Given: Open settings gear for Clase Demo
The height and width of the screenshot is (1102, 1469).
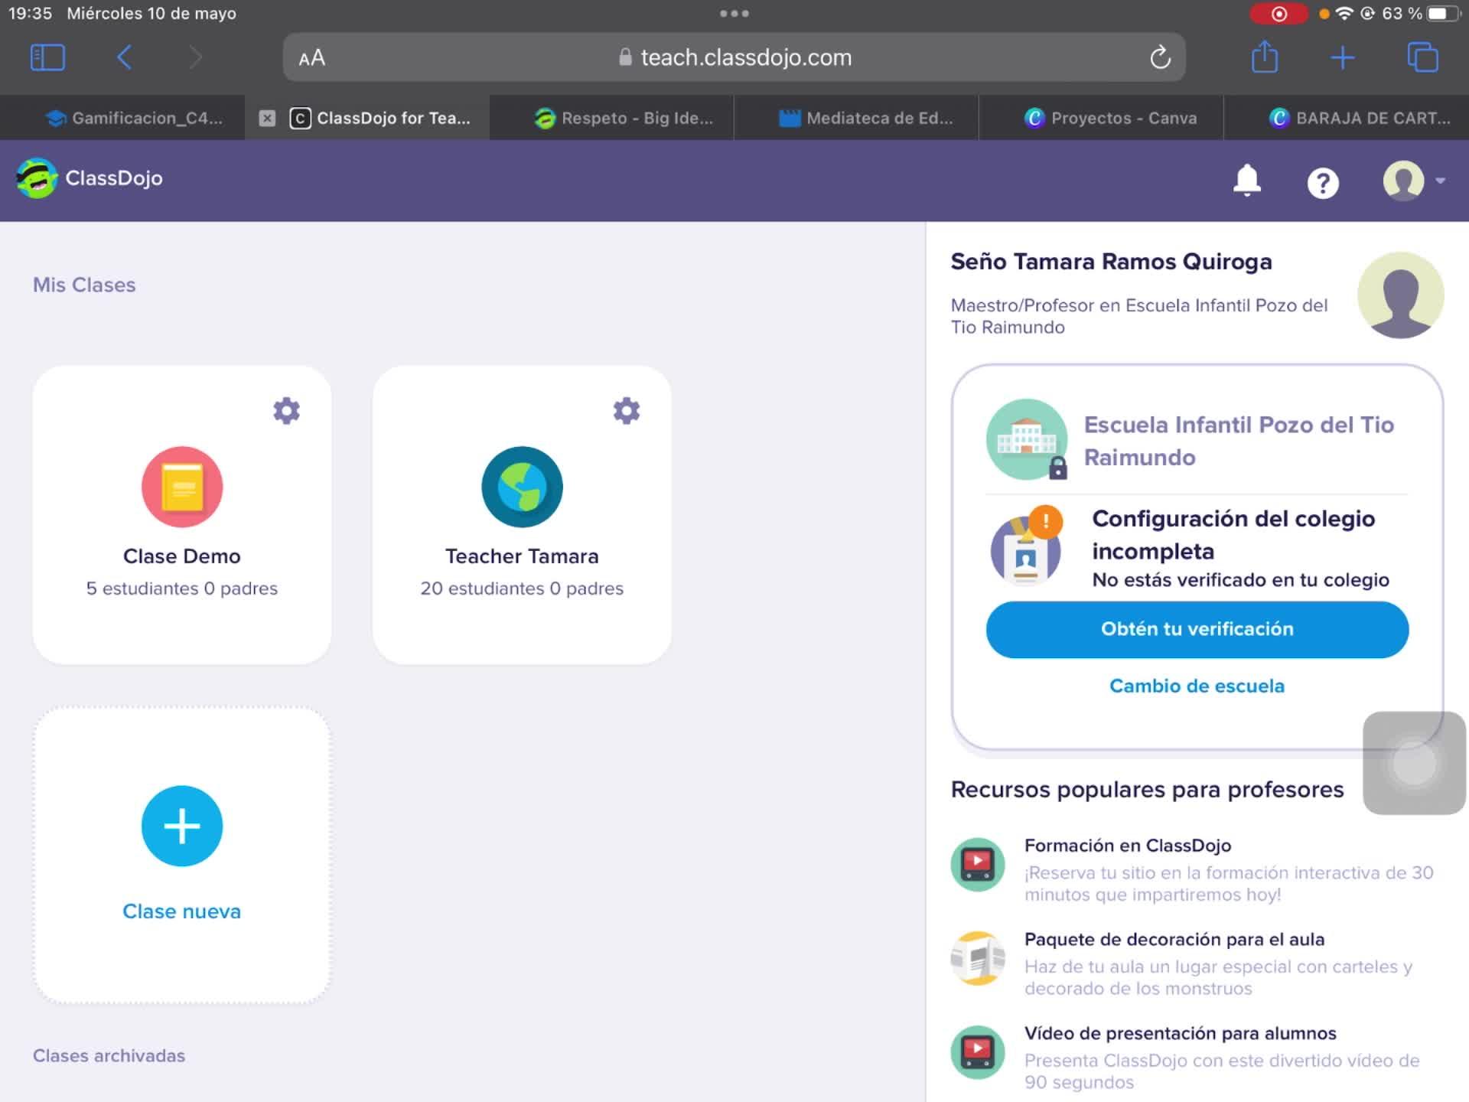Looking at the screenshot, I should (x=286, y=411).
